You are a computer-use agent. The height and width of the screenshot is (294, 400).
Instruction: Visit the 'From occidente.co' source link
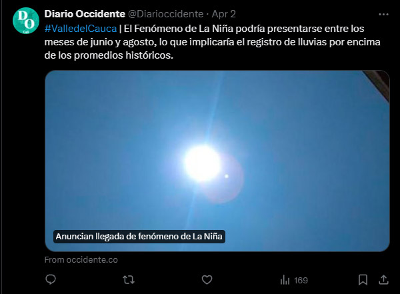[81, 260]
